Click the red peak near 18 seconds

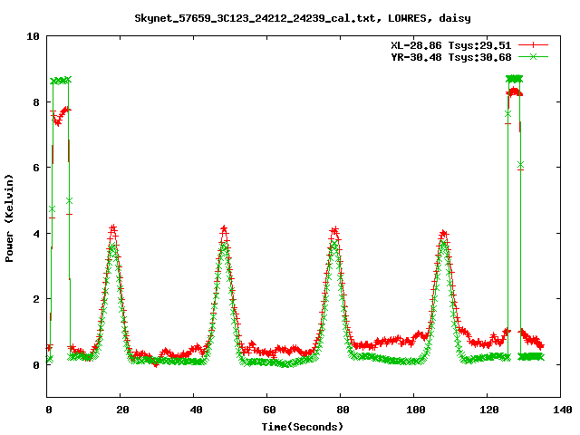113,228
